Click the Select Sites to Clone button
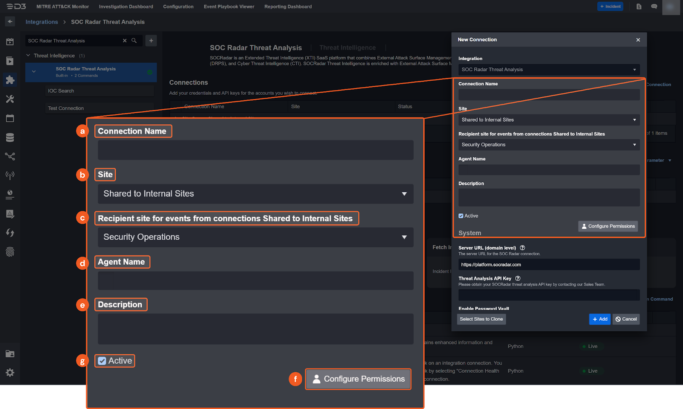683x409 pixels. coord(481,319)
